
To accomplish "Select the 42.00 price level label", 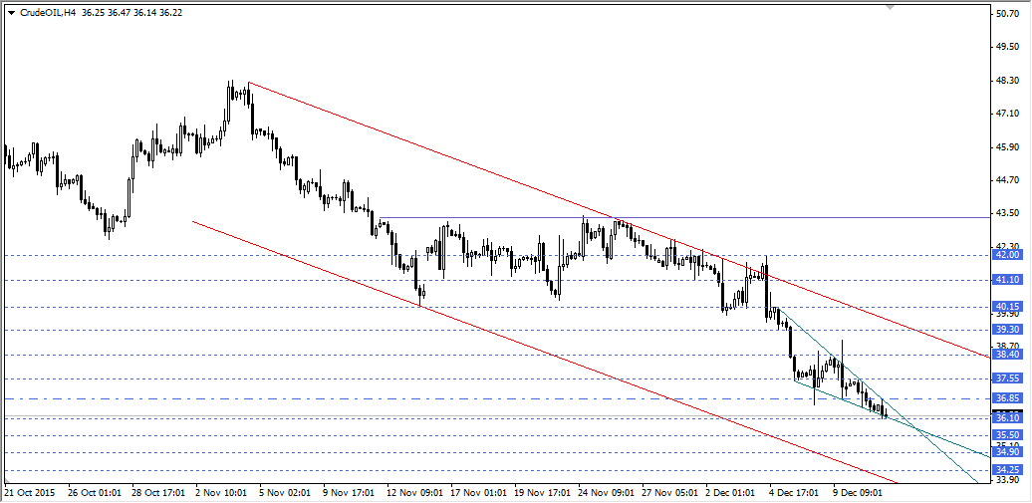I will [x=1006, y=255].
